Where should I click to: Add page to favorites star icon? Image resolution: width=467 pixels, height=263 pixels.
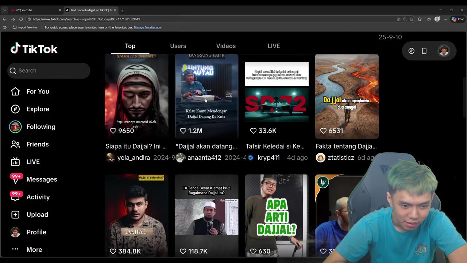click(x=412, y=19)
